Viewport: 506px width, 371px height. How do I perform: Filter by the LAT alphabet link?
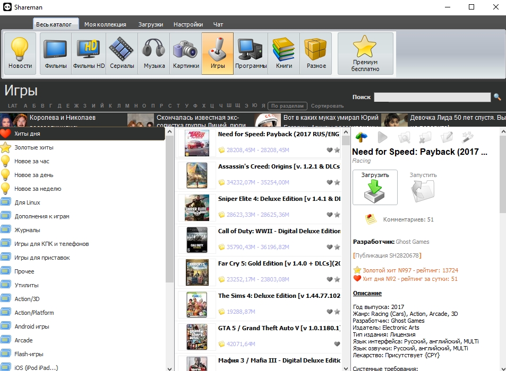point(13,105)
